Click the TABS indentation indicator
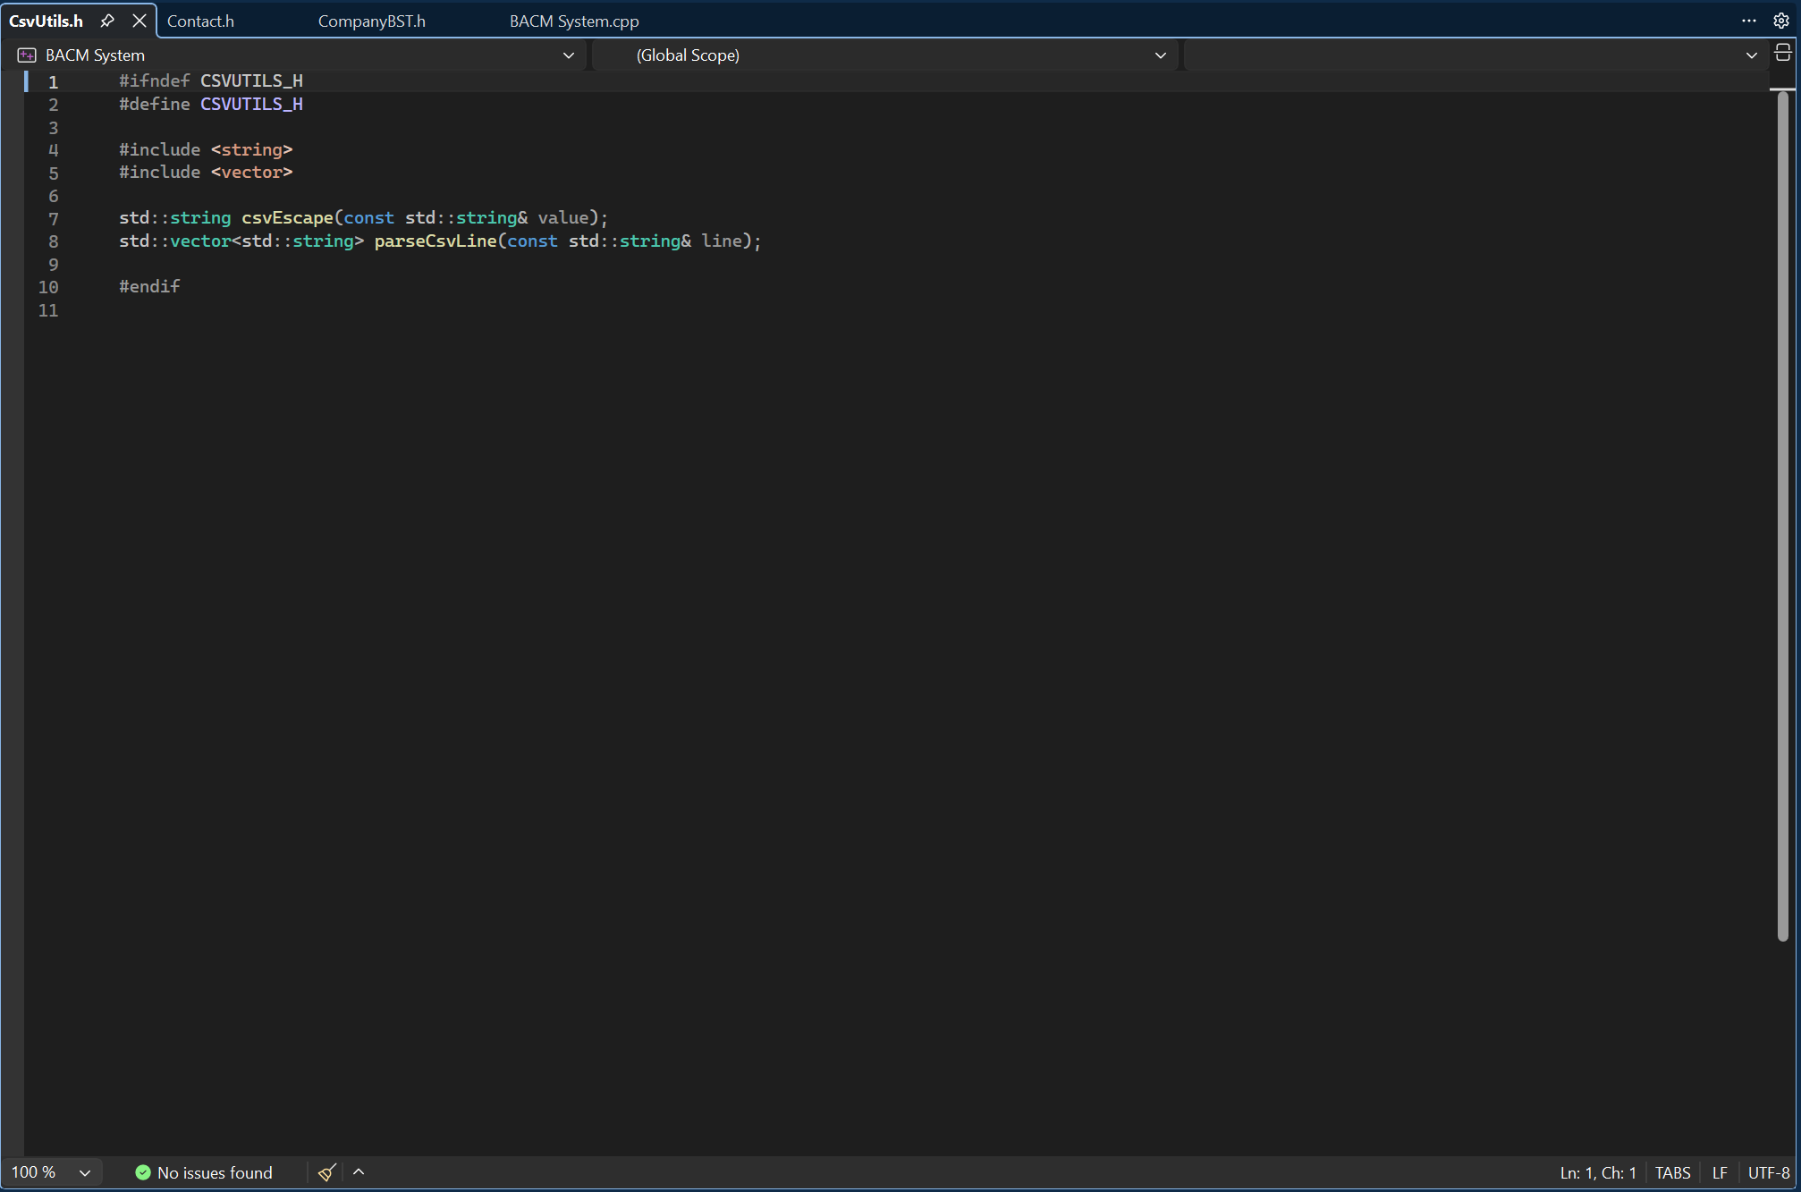 [x=1672, y=1172]
